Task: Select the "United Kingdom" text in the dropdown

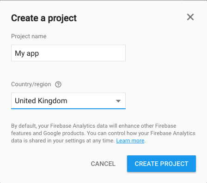Action: (x=41, y=101)
